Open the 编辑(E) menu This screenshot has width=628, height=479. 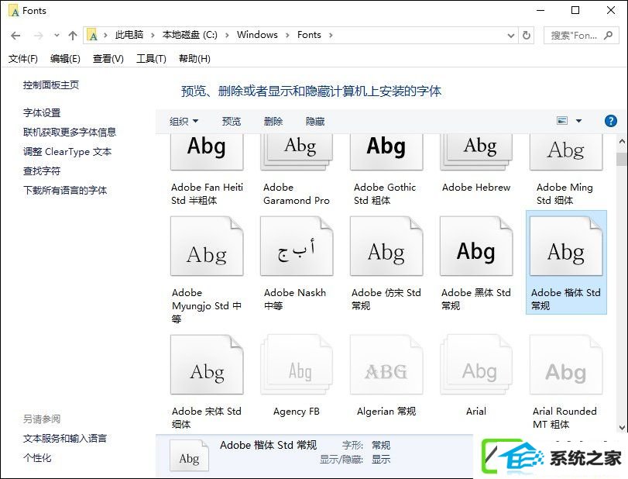coord(65,59)
